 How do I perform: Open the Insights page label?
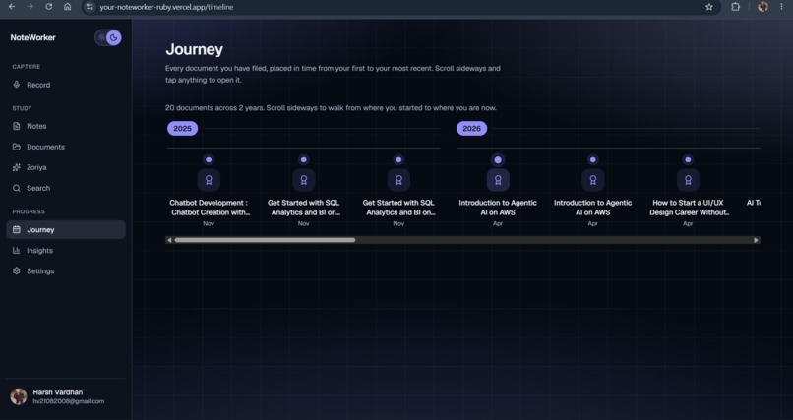[39, 250]
